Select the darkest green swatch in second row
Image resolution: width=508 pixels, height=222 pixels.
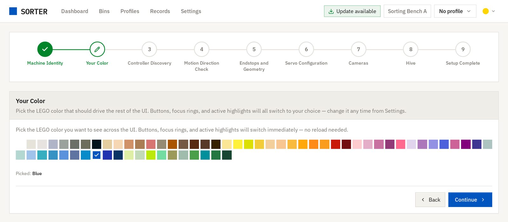[227, 155]
